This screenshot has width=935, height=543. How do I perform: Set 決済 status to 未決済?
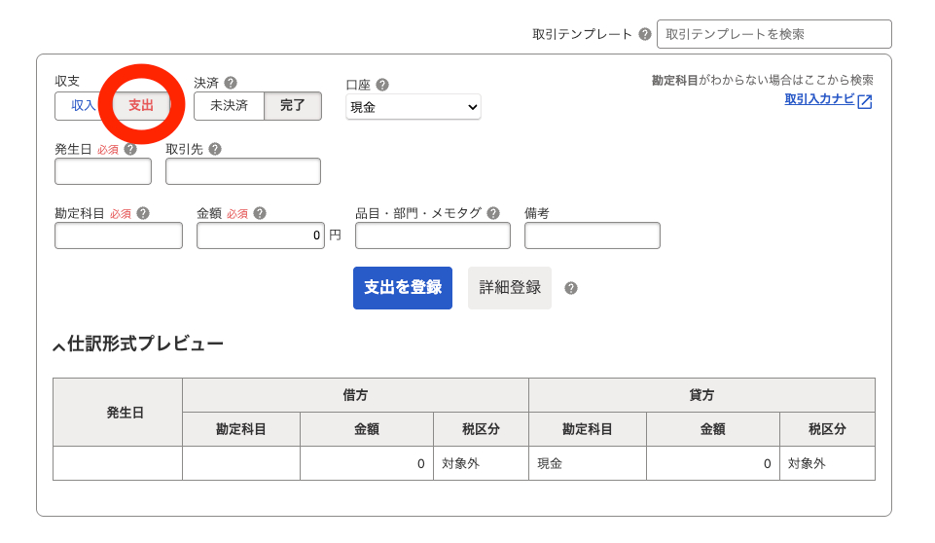point(229,106)
